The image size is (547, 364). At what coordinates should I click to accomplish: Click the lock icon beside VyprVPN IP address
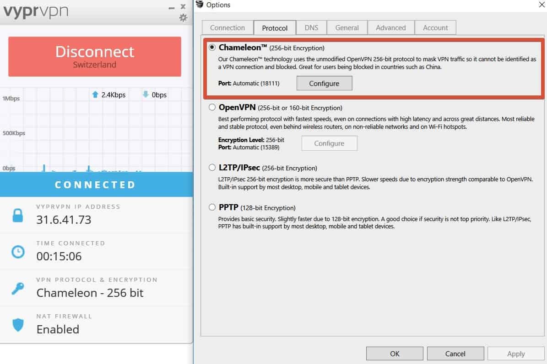[x=18, y=216]
